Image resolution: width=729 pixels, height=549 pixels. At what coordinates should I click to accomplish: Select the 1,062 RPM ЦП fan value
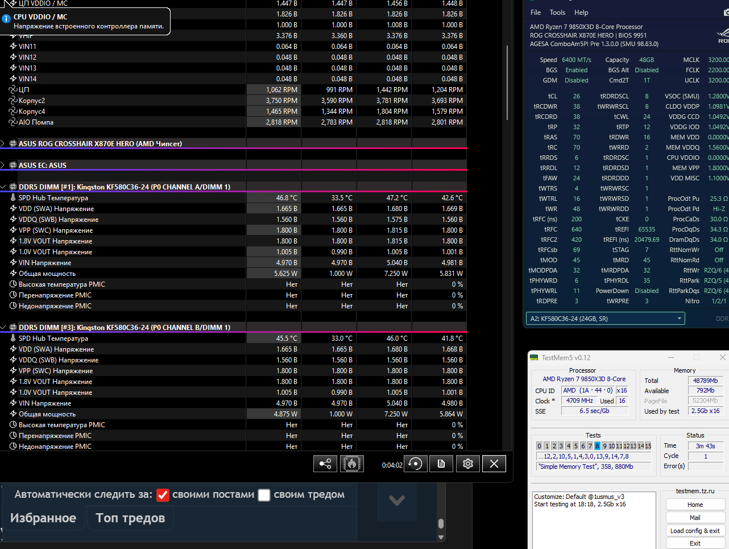click(281, 90)
